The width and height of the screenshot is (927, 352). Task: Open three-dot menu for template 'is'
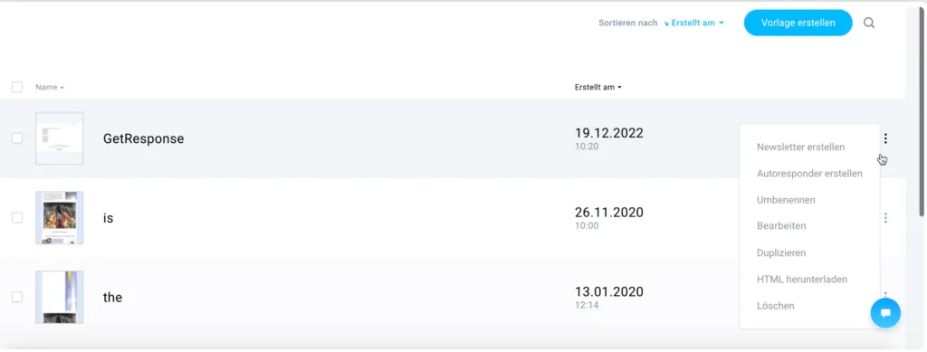tap(885, 218)
